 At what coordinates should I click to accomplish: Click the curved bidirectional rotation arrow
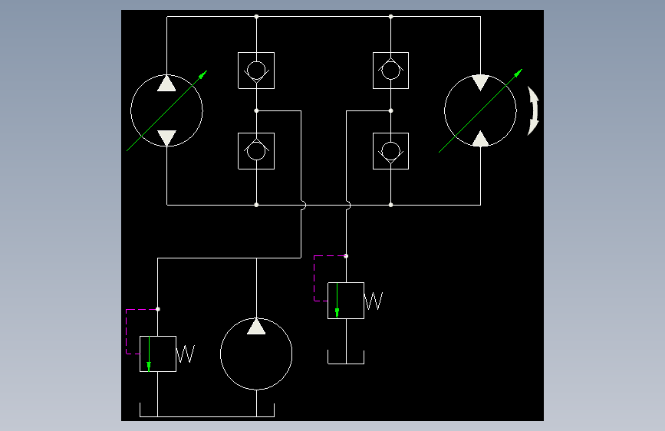[x=533, y=110]
